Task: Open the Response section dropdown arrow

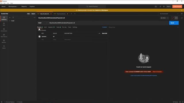Action: click(x=178, y=27)
